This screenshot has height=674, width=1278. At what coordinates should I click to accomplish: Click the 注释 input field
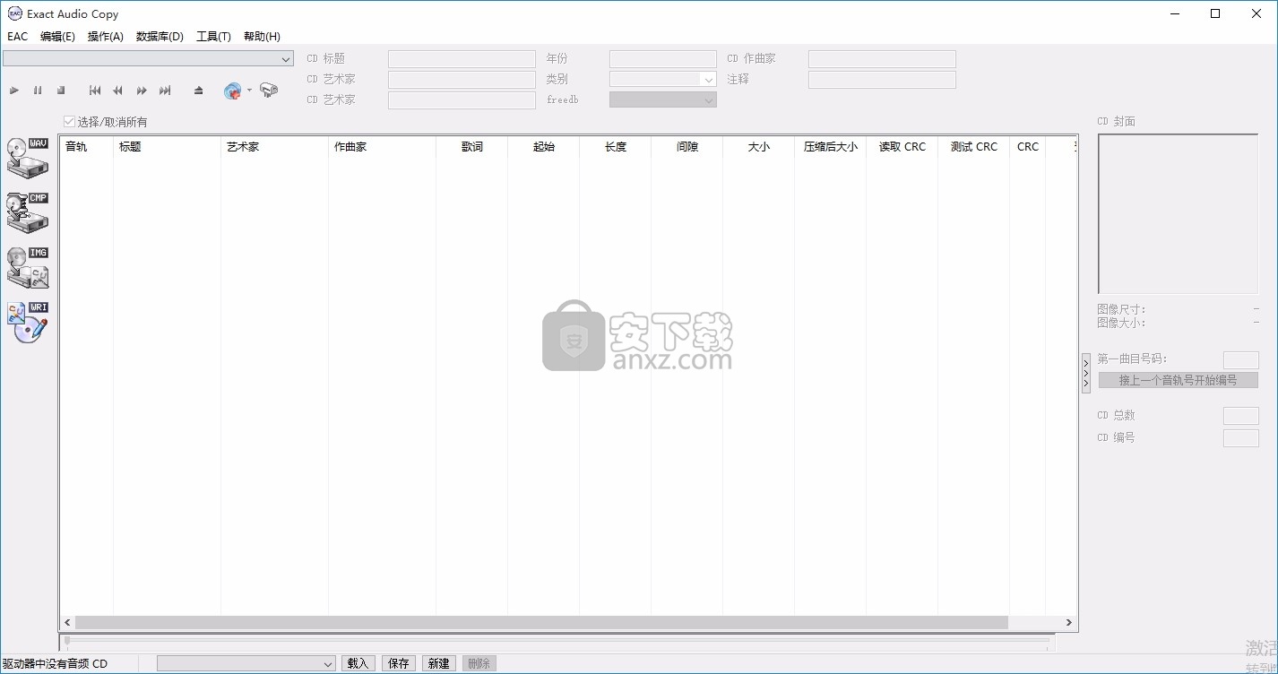point(882,79)
